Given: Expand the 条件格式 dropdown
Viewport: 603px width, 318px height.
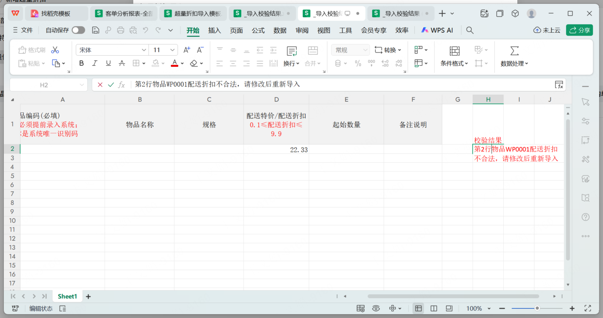Looking at the screenshot, I should point(454,64).
